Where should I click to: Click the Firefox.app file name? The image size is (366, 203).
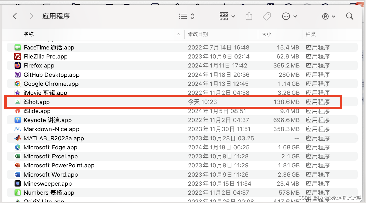39,65
